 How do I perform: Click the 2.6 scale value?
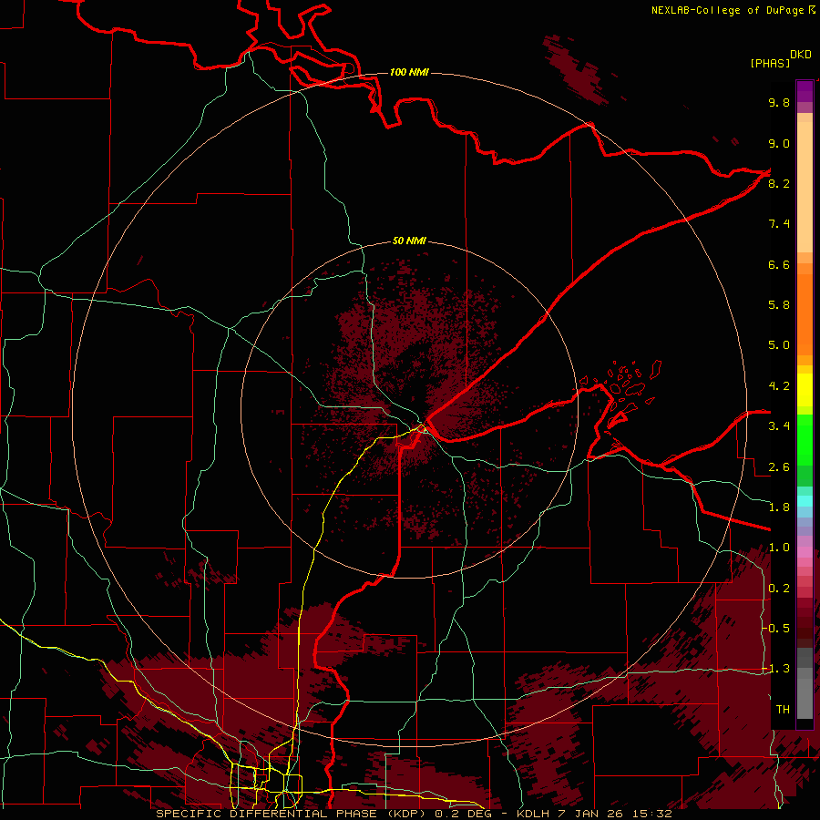coord(779,467)
